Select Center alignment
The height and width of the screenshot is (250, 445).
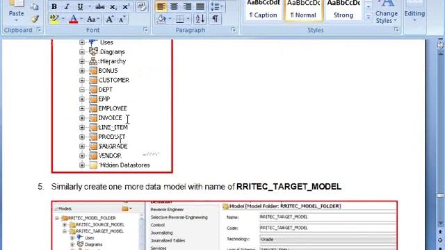click(x=174, y=6)
